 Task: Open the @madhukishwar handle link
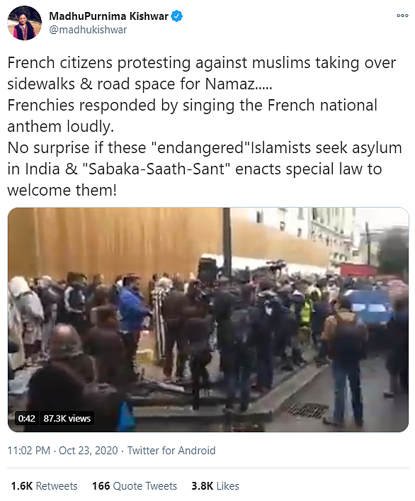tap(88, 30)
